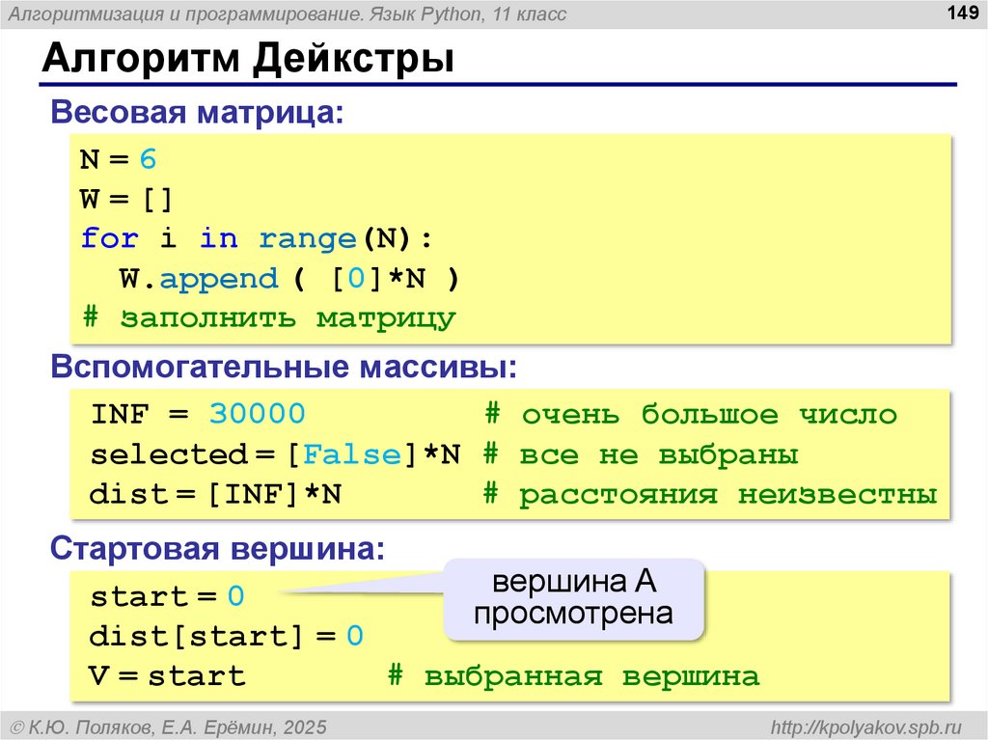Image resolution: width=988 pixels, height=740 pixels.
Task: Click the title "Алгоритм Дейкстры"
Action: 249,60
